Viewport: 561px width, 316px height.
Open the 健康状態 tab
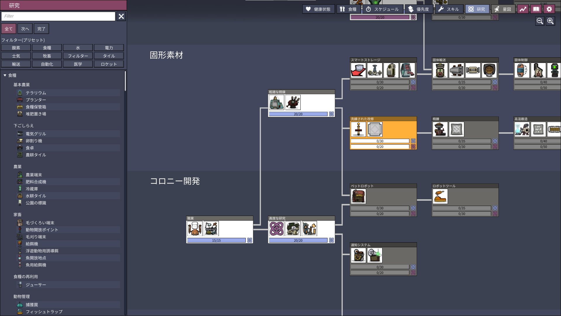click(x=318, y=9)
